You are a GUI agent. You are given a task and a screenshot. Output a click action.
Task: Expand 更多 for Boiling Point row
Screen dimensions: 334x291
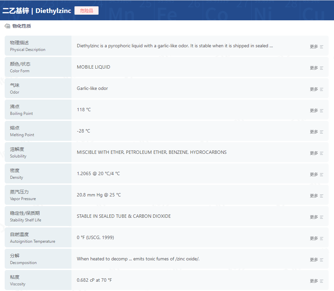click(317, 111)
